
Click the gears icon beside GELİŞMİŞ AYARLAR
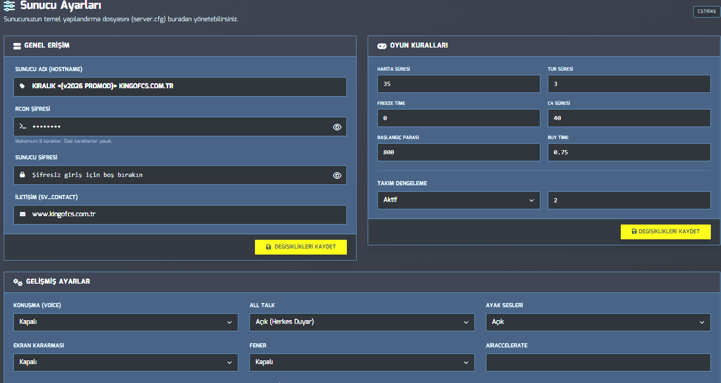[x=18, y=282]
